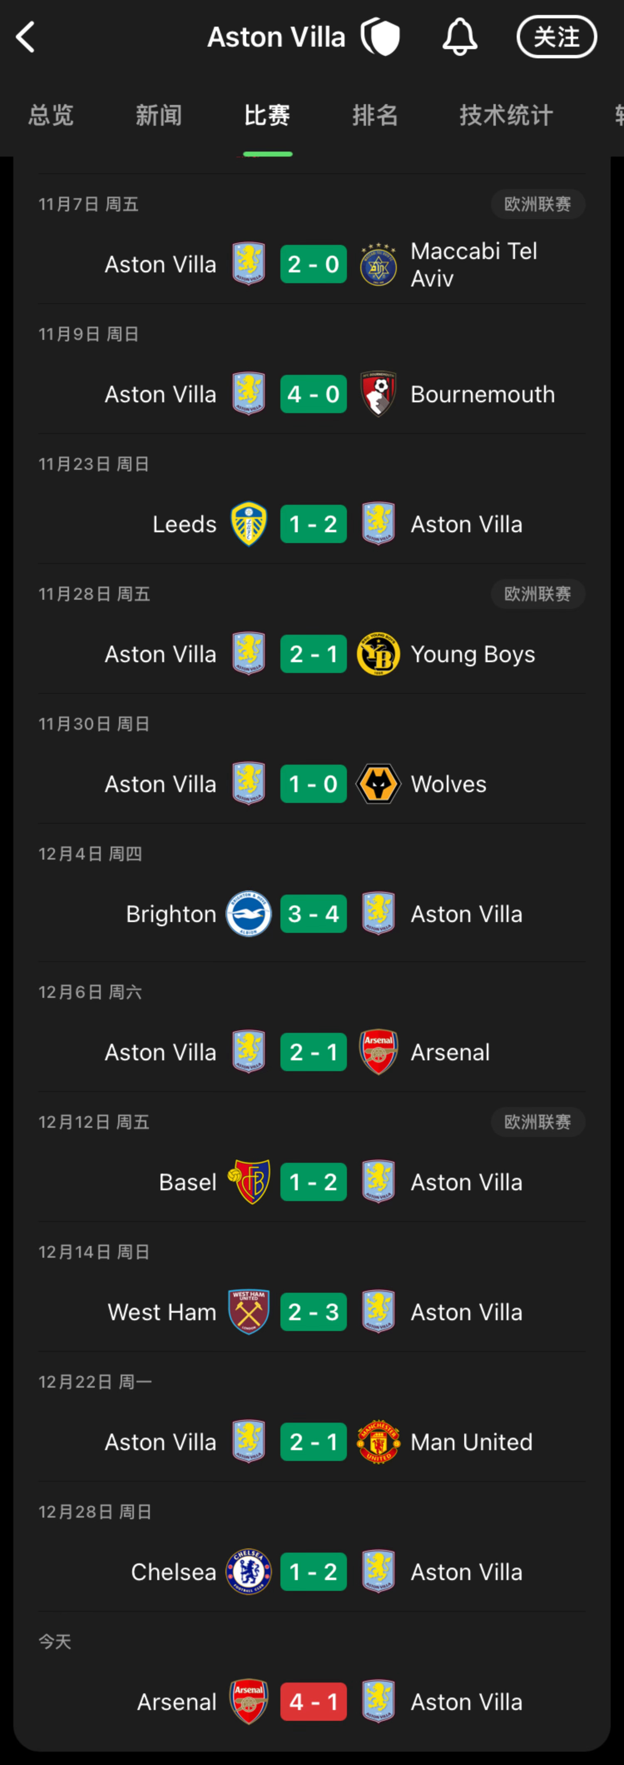Tap the Basel club crest
Screen dimensions: 624x1765
pos(248,1181)
